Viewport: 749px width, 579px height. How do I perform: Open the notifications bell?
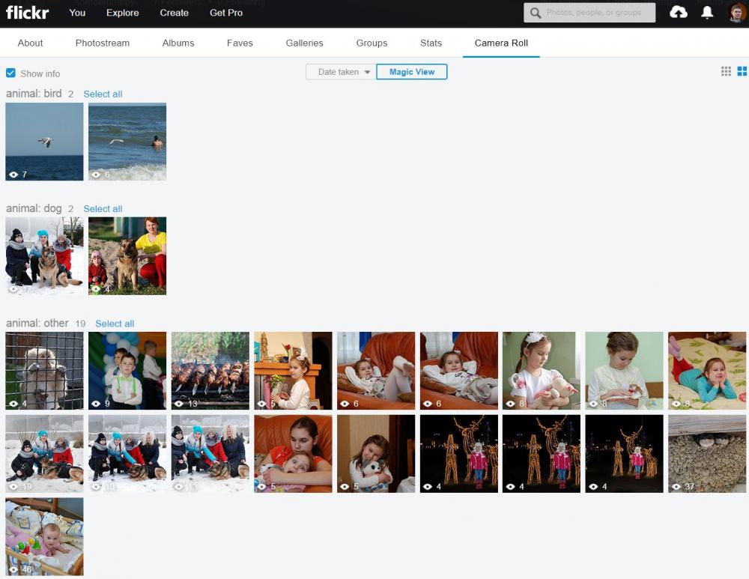[707, 13]
